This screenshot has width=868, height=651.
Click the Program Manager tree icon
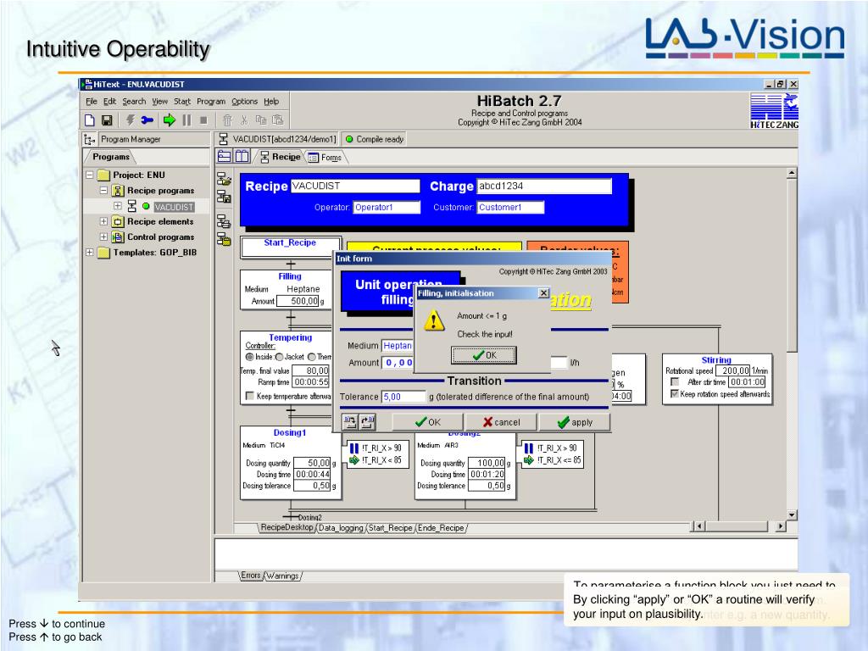point(90,140)
